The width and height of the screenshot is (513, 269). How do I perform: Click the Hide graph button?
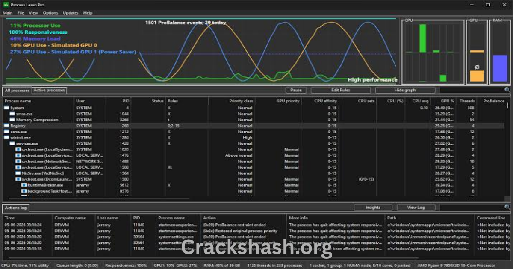tap(405, 90)
